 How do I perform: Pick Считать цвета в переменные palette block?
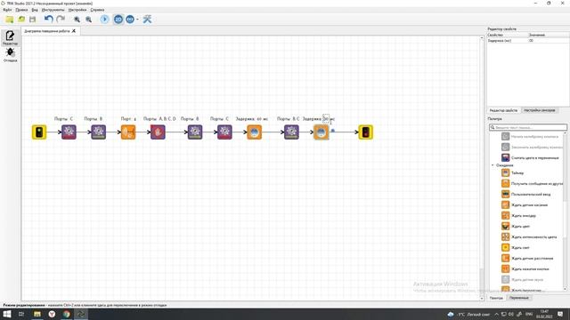click(531, 158)
